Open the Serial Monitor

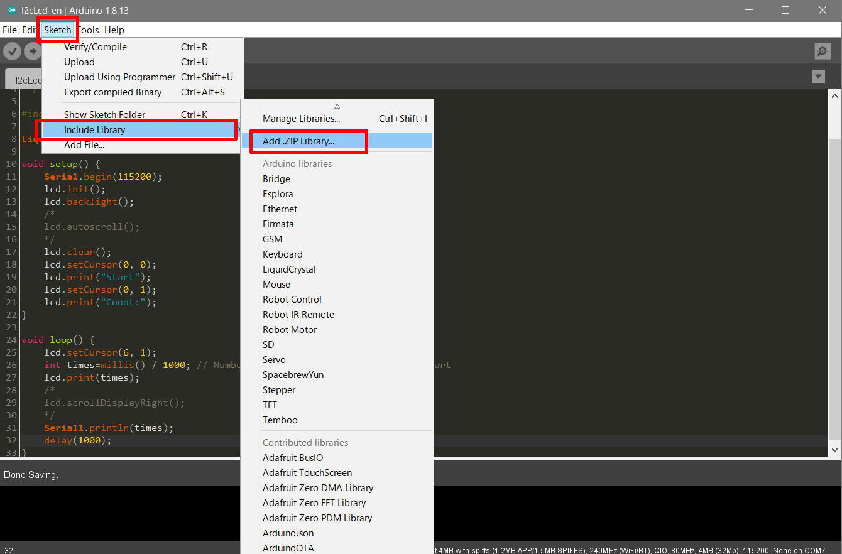point(822,51)
